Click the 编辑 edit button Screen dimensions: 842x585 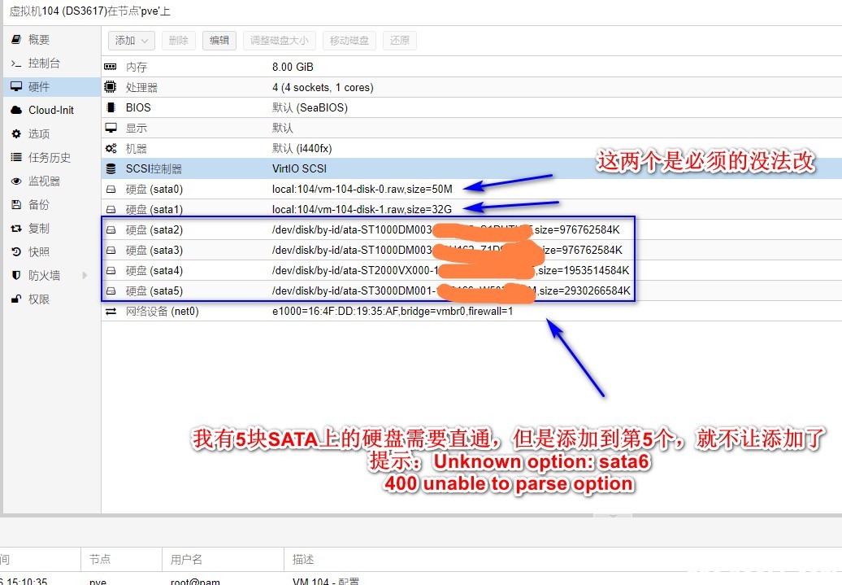pos(219,40)
